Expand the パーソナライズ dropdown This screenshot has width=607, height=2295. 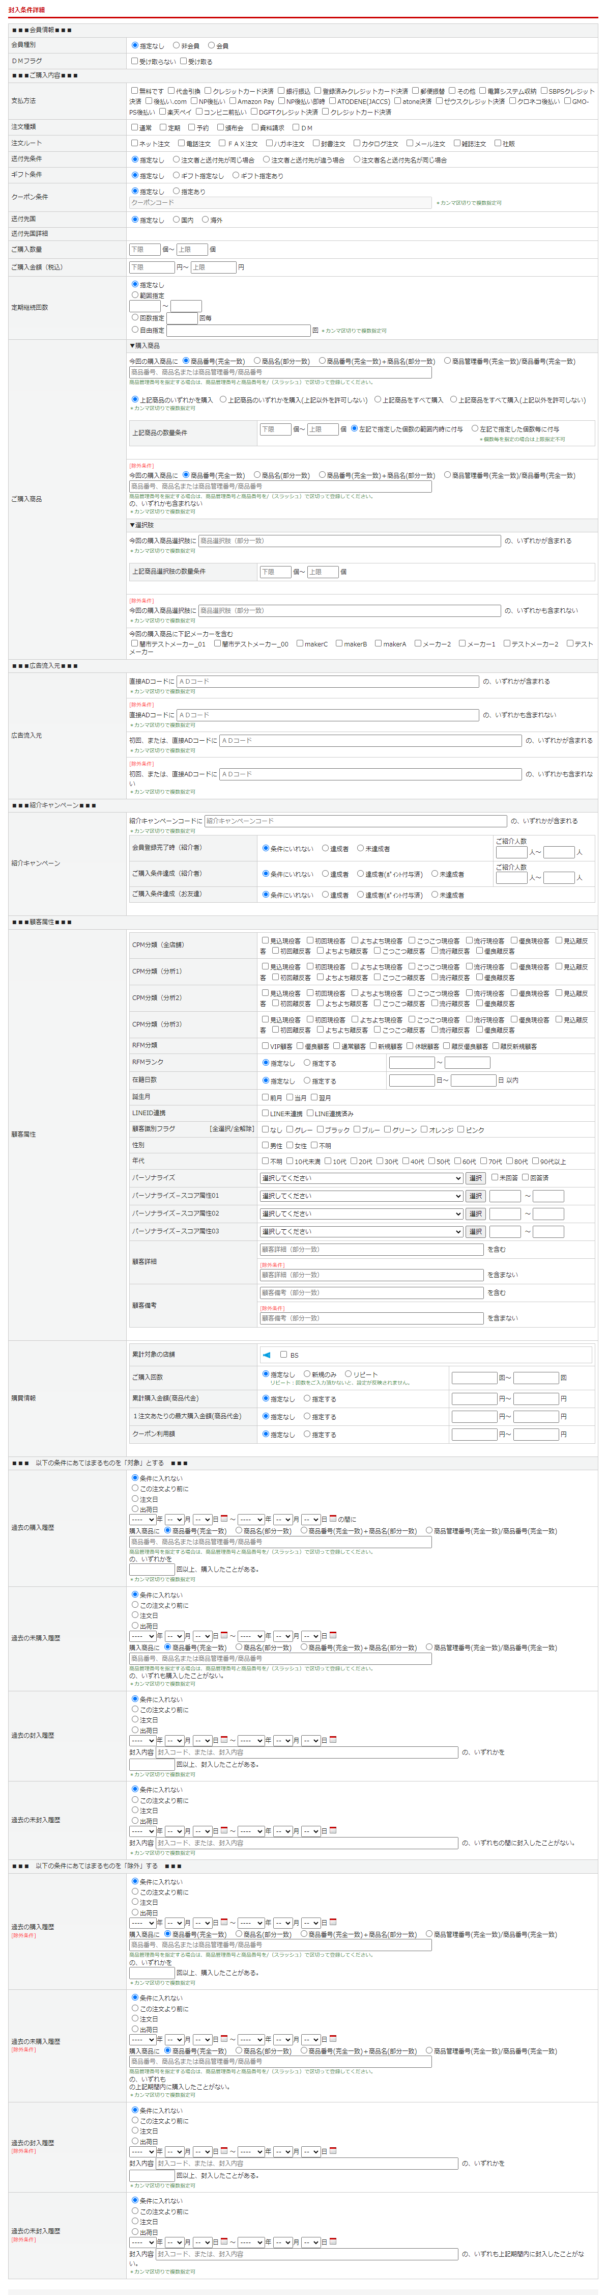pyautogui.click(x=360, y=1178)
